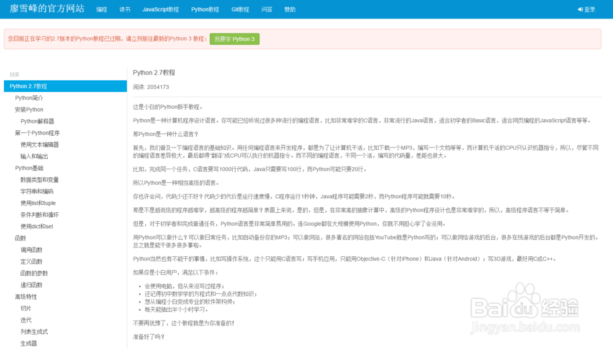Open 使用文本编辑器 section
The image size is (613, 348).
pos(39,145)
